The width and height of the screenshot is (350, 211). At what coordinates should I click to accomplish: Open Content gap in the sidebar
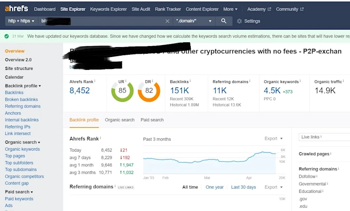click(x=17, y=183)
